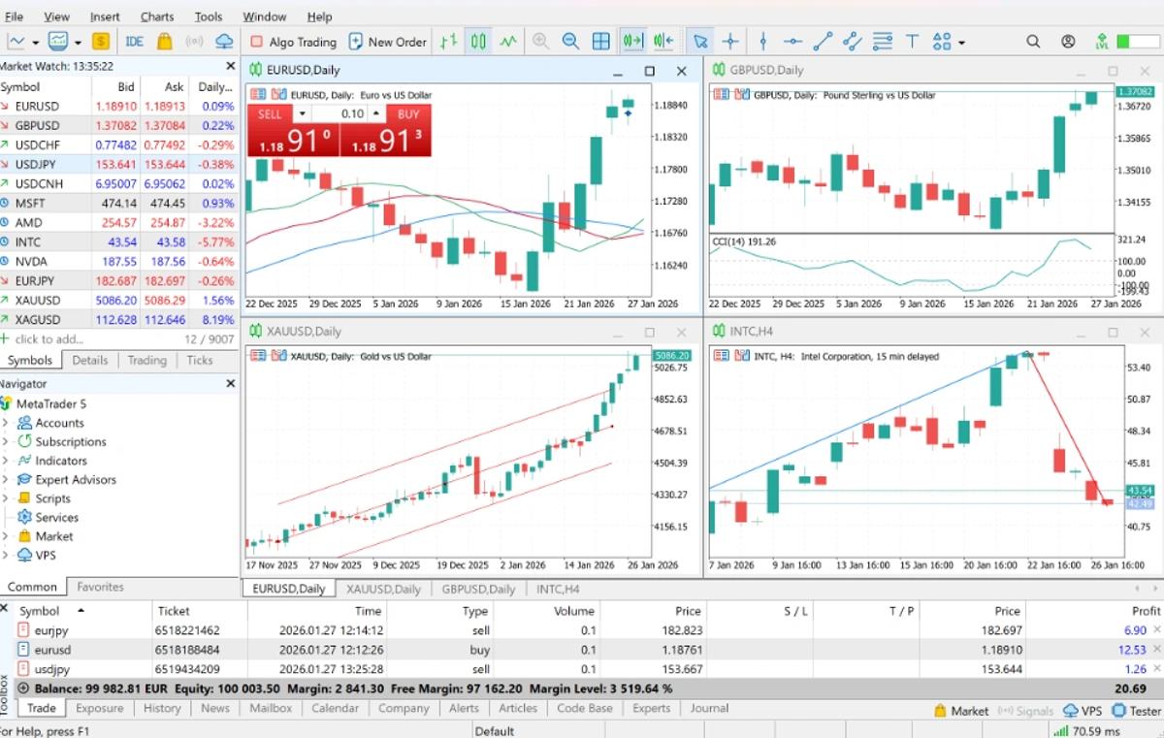Screen dimensions: 1164x738
Task: Select the equidistant channel tool
Action: click(852, 42)
